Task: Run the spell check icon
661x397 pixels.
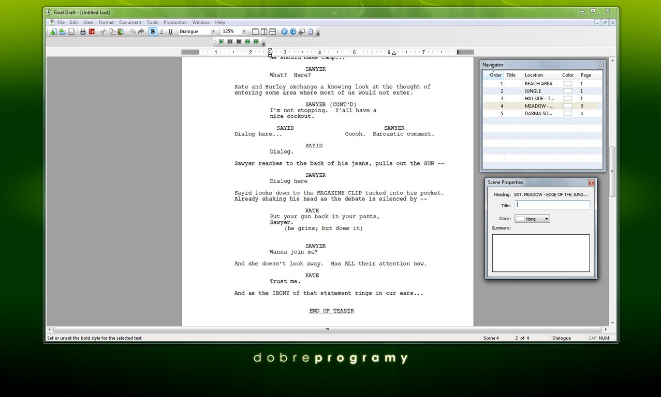Action: (x=92, y=32)
